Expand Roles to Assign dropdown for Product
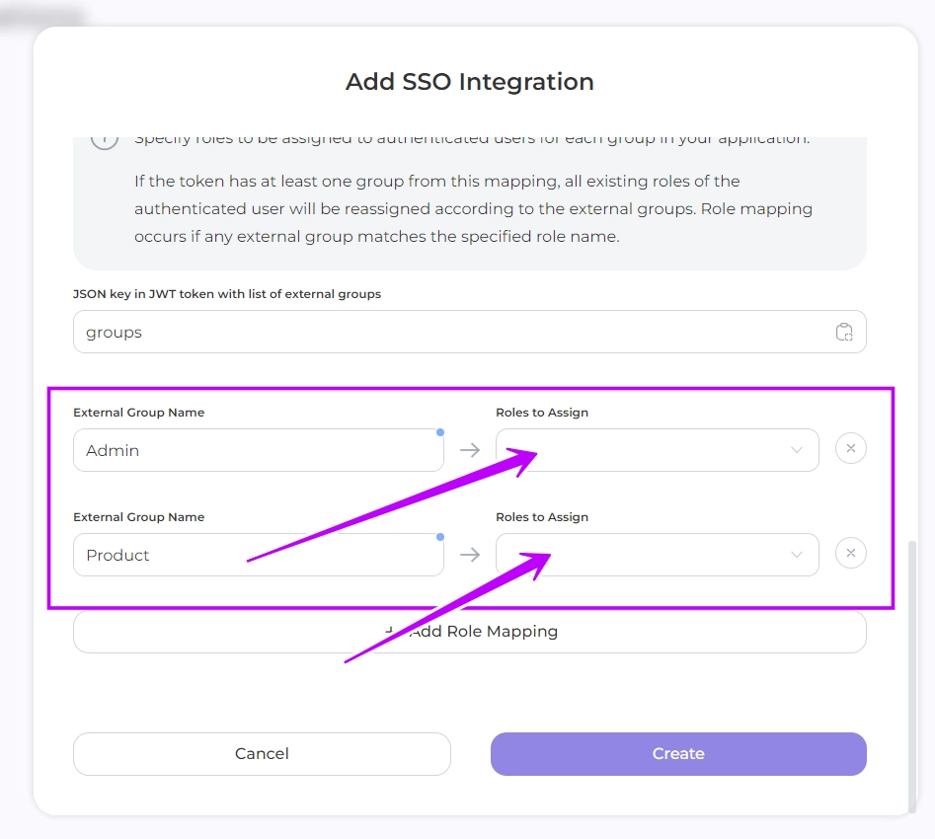This screenshot has height=839, width=935. pos(657,555)
